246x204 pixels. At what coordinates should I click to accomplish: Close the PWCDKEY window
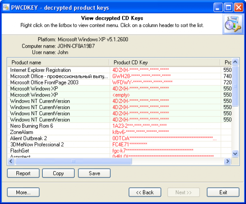(238, 7)
